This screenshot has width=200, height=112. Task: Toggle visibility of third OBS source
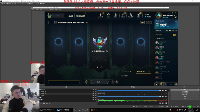click(93, 94)
